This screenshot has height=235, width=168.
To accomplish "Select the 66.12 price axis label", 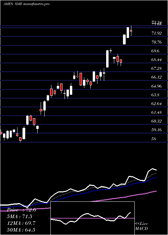I will tap(157, 77).
